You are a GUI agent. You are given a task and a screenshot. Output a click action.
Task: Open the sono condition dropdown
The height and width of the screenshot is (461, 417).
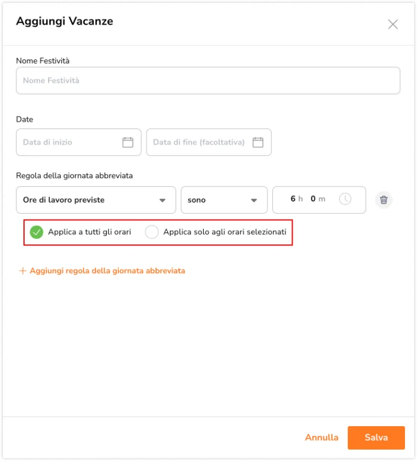click(224, 200)
